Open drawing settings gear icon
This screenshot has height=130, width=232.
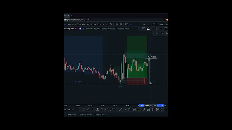coord(166,28)
